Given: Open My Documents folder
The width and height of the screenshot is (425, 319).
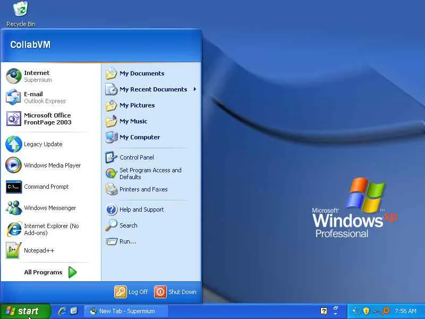Looking at the screenshot, I should click(151, 73).
